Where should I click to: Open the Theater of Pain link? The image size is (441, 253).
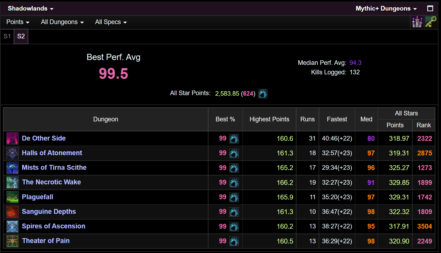pyautogui.click(x=46, y=241)
